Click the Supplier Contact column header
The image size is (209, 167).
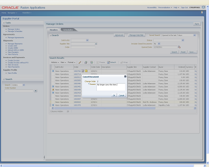[x=150, y=67]
